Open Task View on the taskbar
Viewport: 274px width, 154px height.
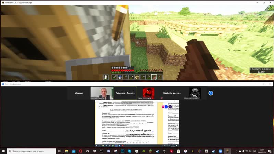[x=59, y=151]
